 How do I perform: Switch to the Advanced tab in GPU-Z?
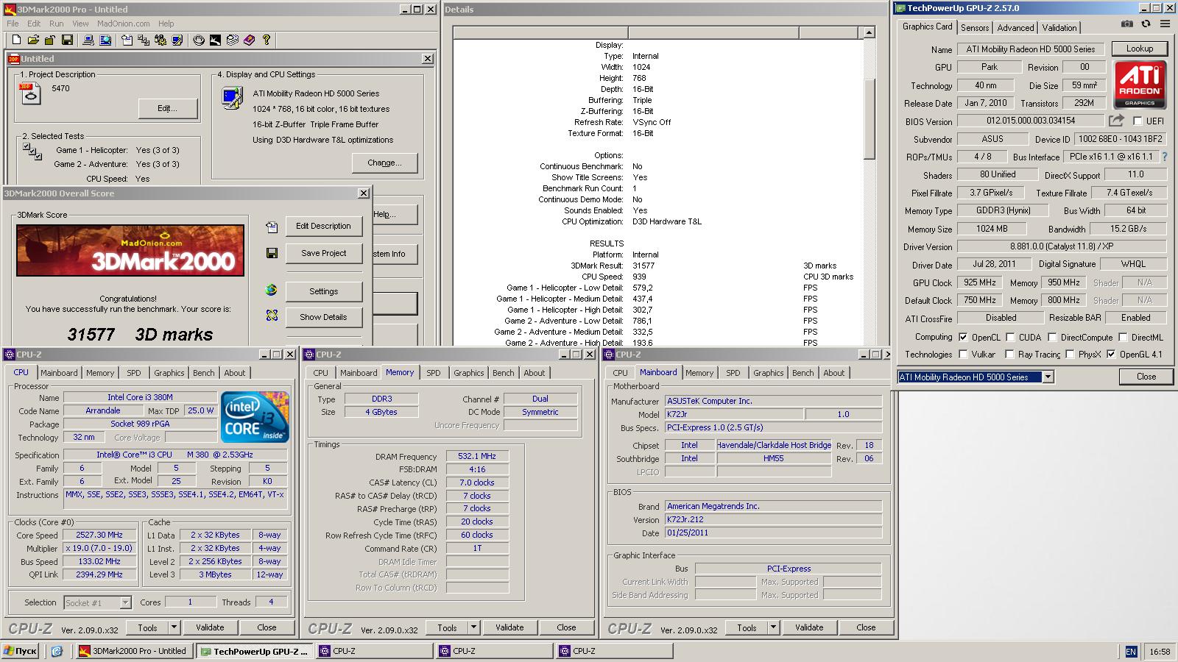click(1015, 27)
